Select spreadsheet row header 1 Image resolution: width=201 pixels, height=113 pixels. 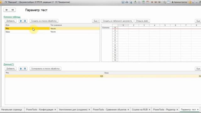(x=115, y=28)
